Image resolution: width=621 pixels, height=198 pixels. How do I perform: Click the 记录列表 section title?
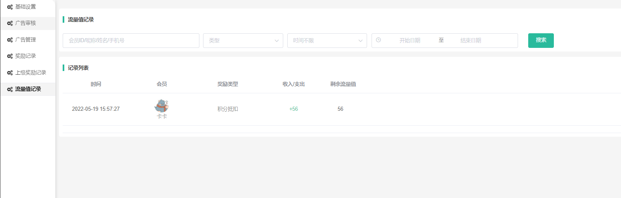(78, 68)
